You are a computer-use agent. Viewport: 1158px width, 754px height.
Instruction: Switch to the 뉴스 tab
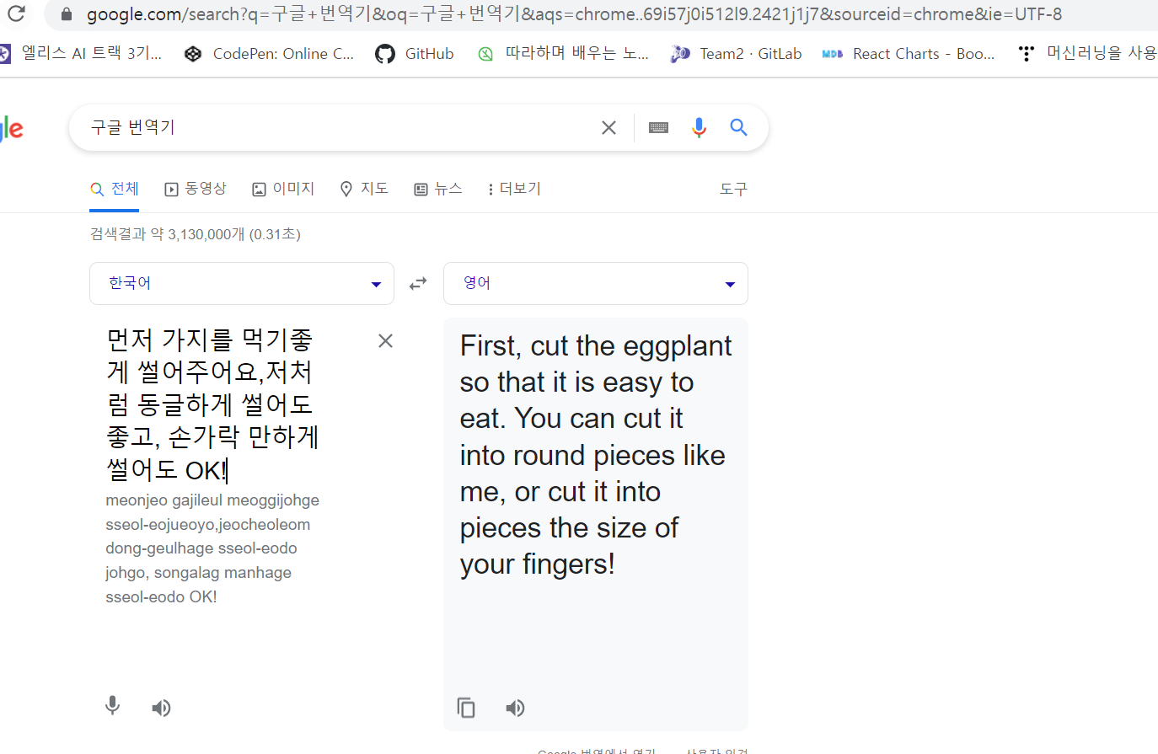pos(438,189)
